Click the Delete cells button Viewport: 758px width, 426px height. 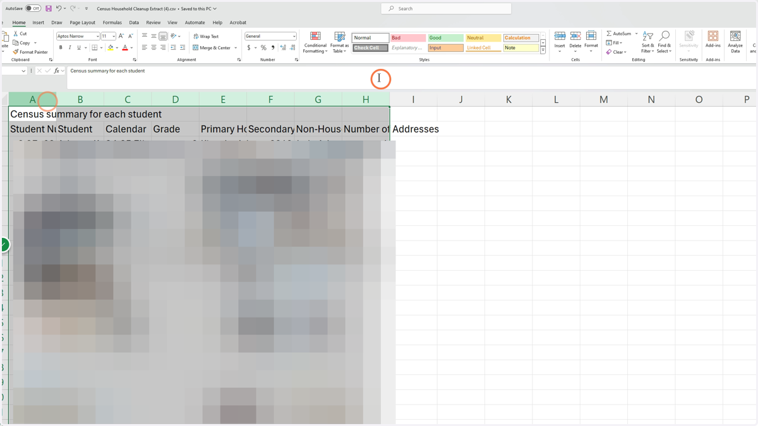point(575,42)
